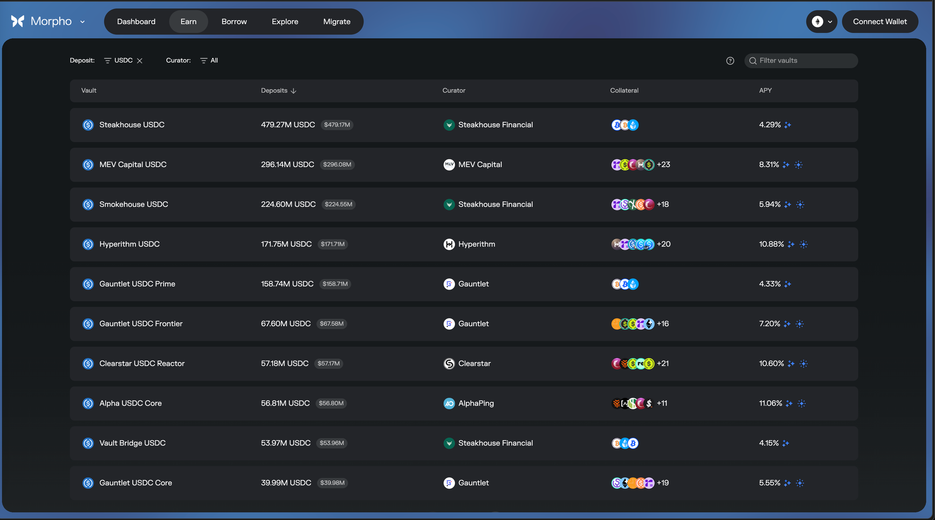
Task: Expand the chevron next to the Morpho name
Action: [83, 21]
